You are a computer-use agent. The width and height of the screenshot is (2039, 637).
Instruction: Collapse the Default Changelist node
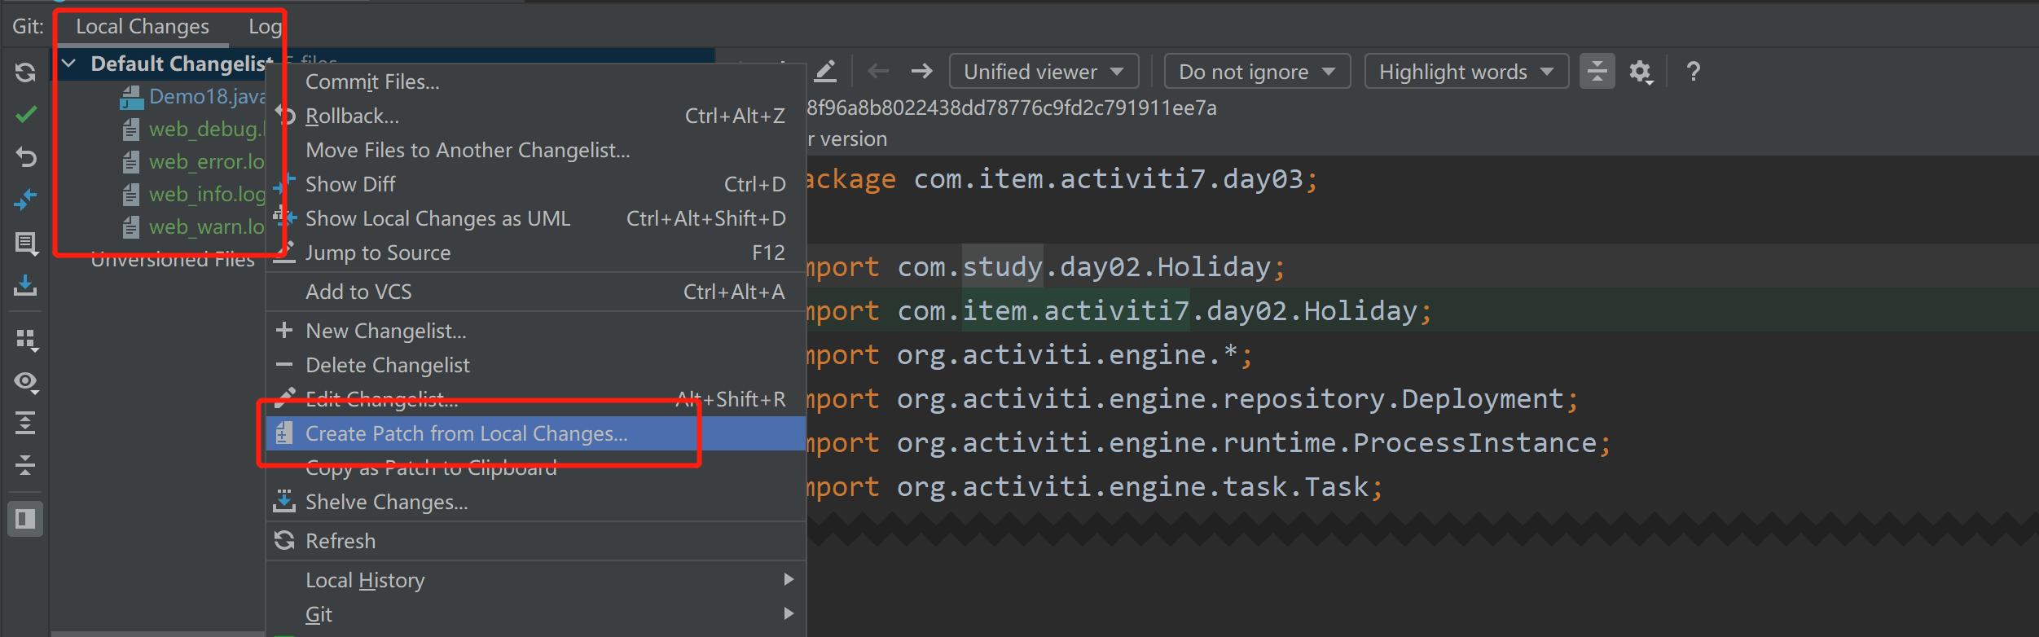tap(69, 64)
